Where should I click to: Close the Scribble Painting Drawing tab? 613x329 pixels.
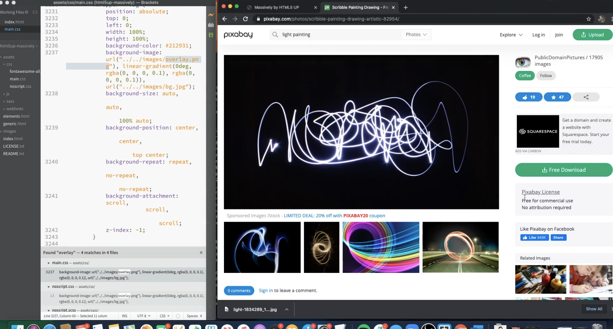(x=393, y=7)
